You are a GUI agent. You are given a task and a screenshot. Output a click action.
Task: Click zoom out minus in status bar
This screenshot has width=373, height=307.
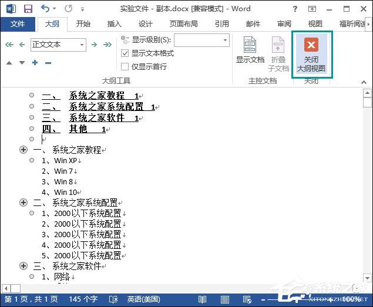point(263,299)
